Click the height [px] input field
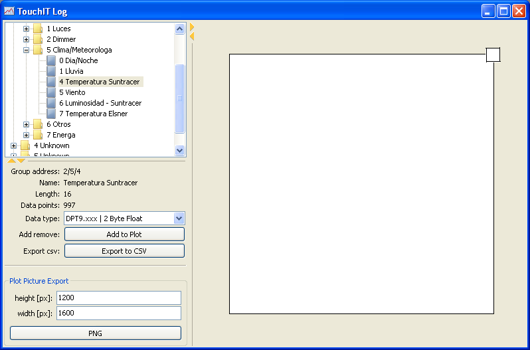This screenshot has height=350, width=530. [119, 298]
